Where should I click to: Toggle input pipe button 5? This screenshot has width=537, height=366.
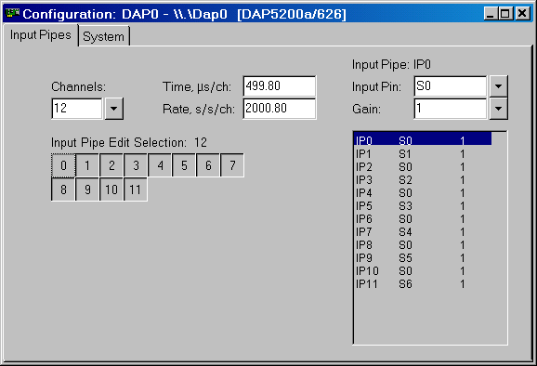[x=184, y=165]
